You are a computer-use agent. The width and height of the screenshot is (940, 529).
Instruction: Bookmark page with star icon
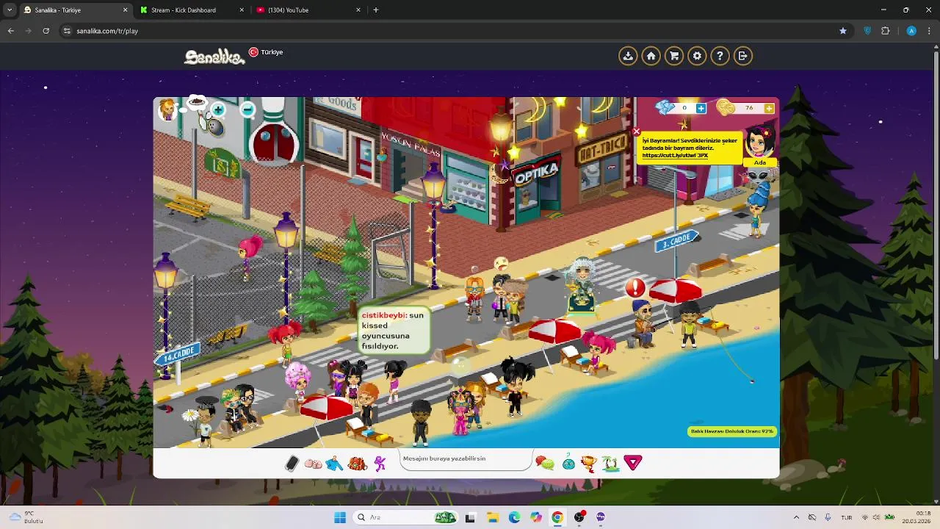click(843, 31)
